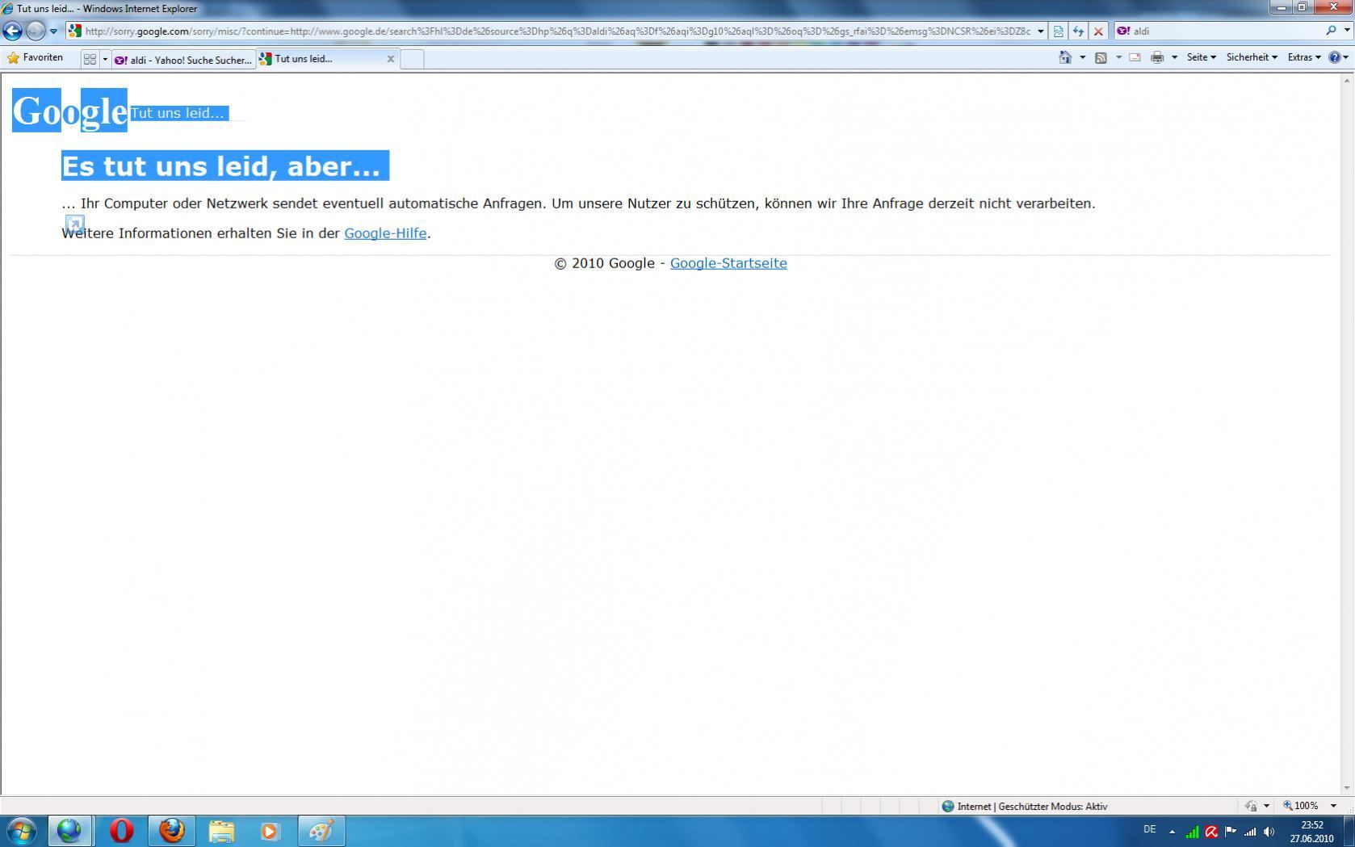Click the RSS feeds icon
The width and height of the screenshot is (1355, 847).
[1101, 57]
